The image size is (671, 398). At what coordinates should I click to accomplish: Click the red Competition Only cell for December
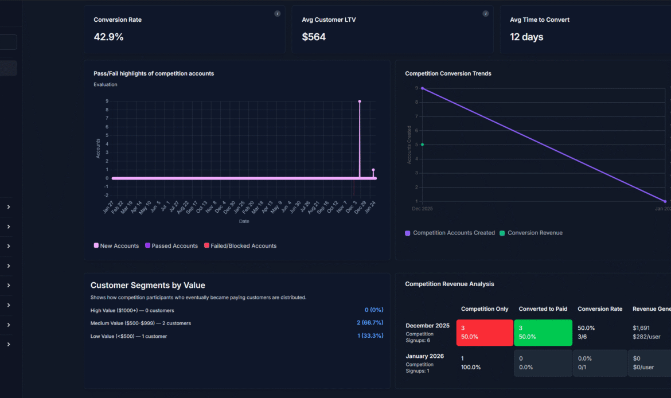pos(485,333)
